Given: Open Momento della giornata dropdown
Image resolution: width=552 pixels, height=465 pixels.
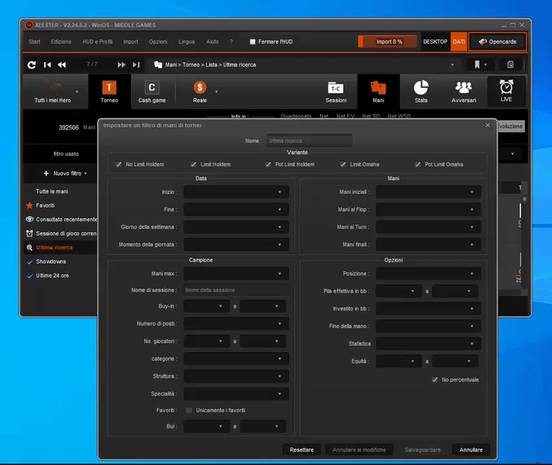Looking at the screenshot, I should [236, 245].
